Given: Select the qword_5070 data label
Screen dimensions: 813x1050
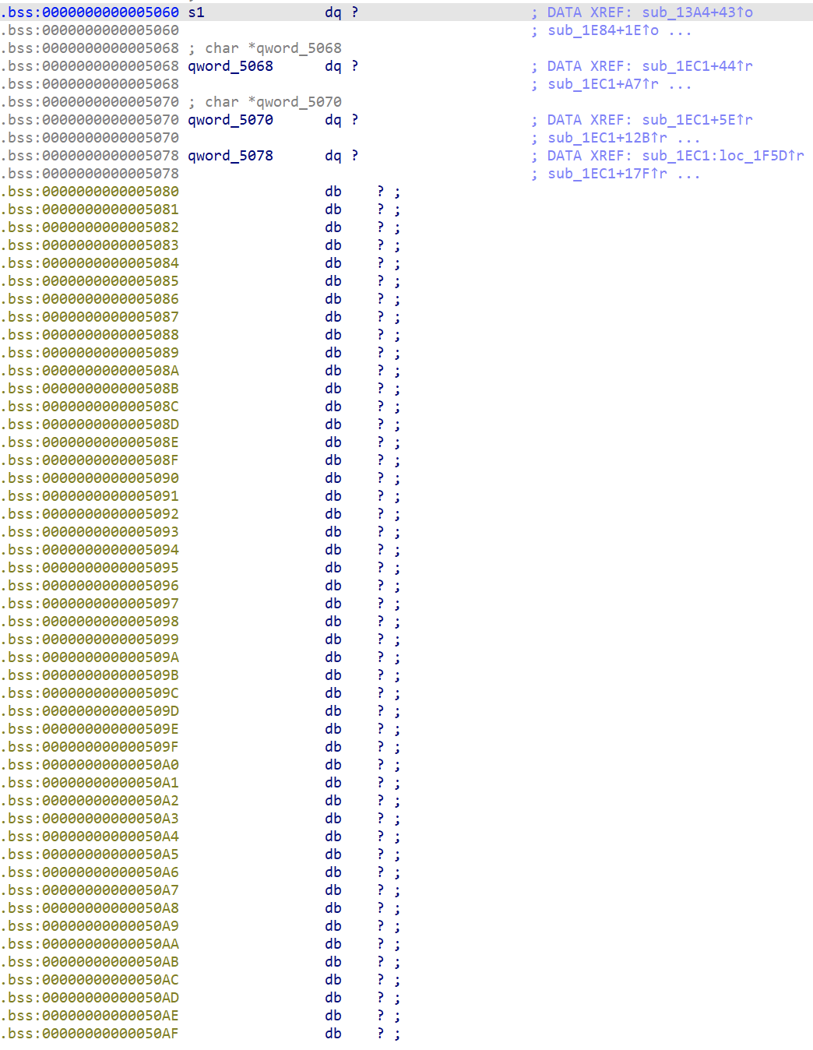Looking at the screenshot, I should click(x=231, y=120).
